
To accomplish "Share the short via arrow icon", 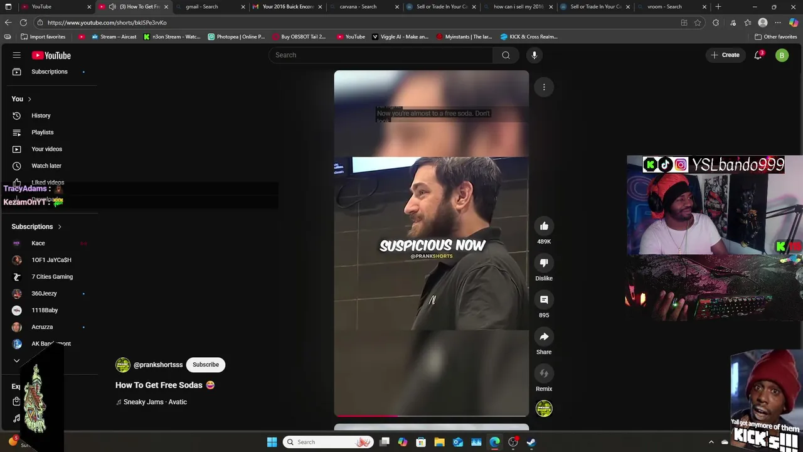I will 544,336.
